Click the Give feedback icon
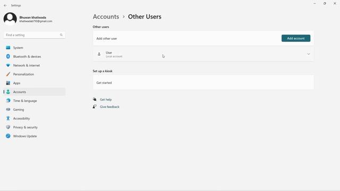 [x=95, y=107]
